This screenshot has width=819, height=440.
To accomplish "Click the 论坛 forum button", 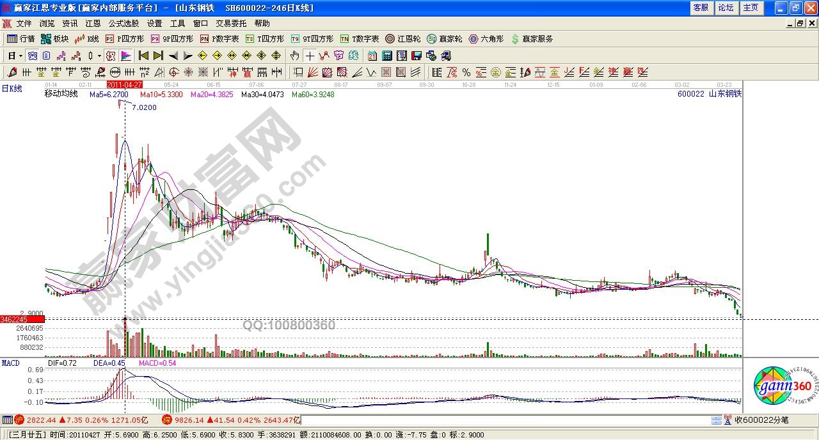I will click(x=726, y=8).
